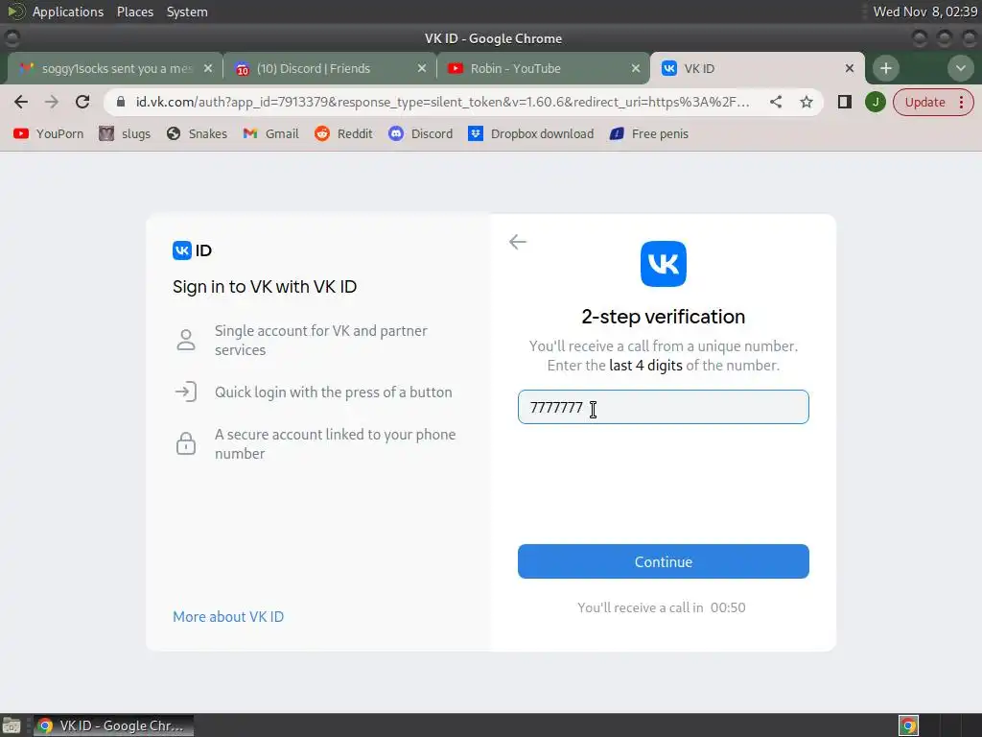Open the Dropbox download bookmark
The image size is (982, 737).
(x=530, y=133)
